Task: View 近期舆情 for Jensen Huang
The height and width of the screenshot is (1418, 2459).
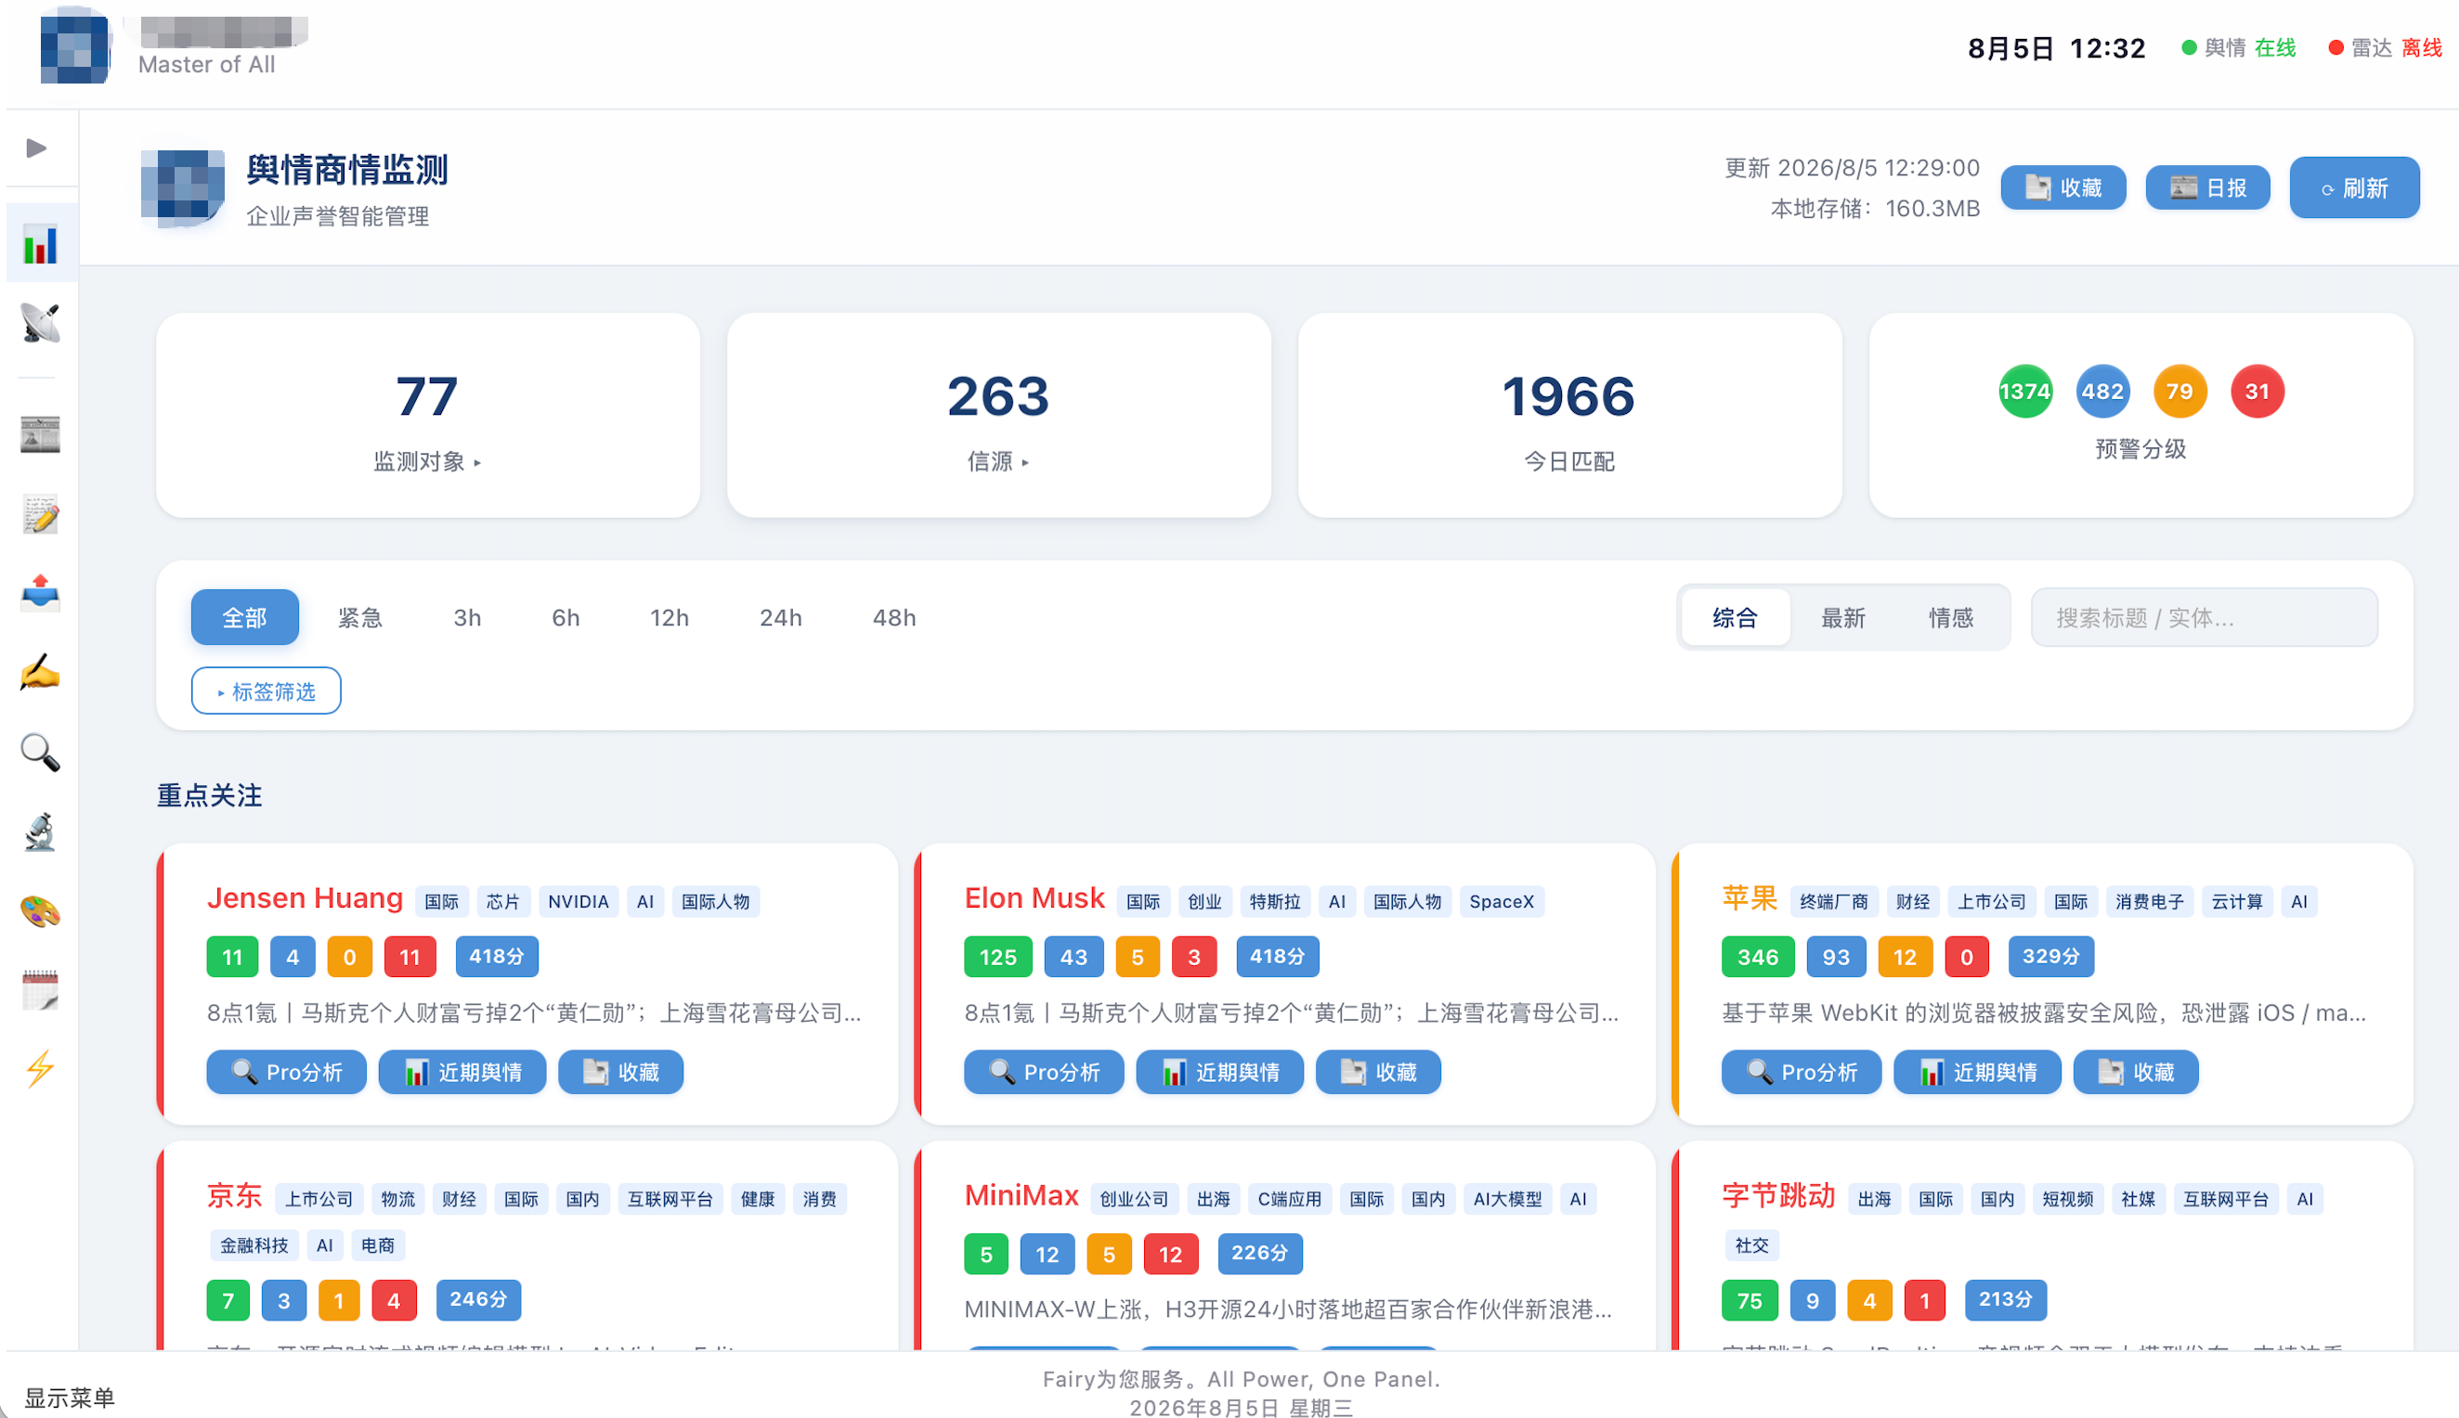Action: click(462, 1072)
